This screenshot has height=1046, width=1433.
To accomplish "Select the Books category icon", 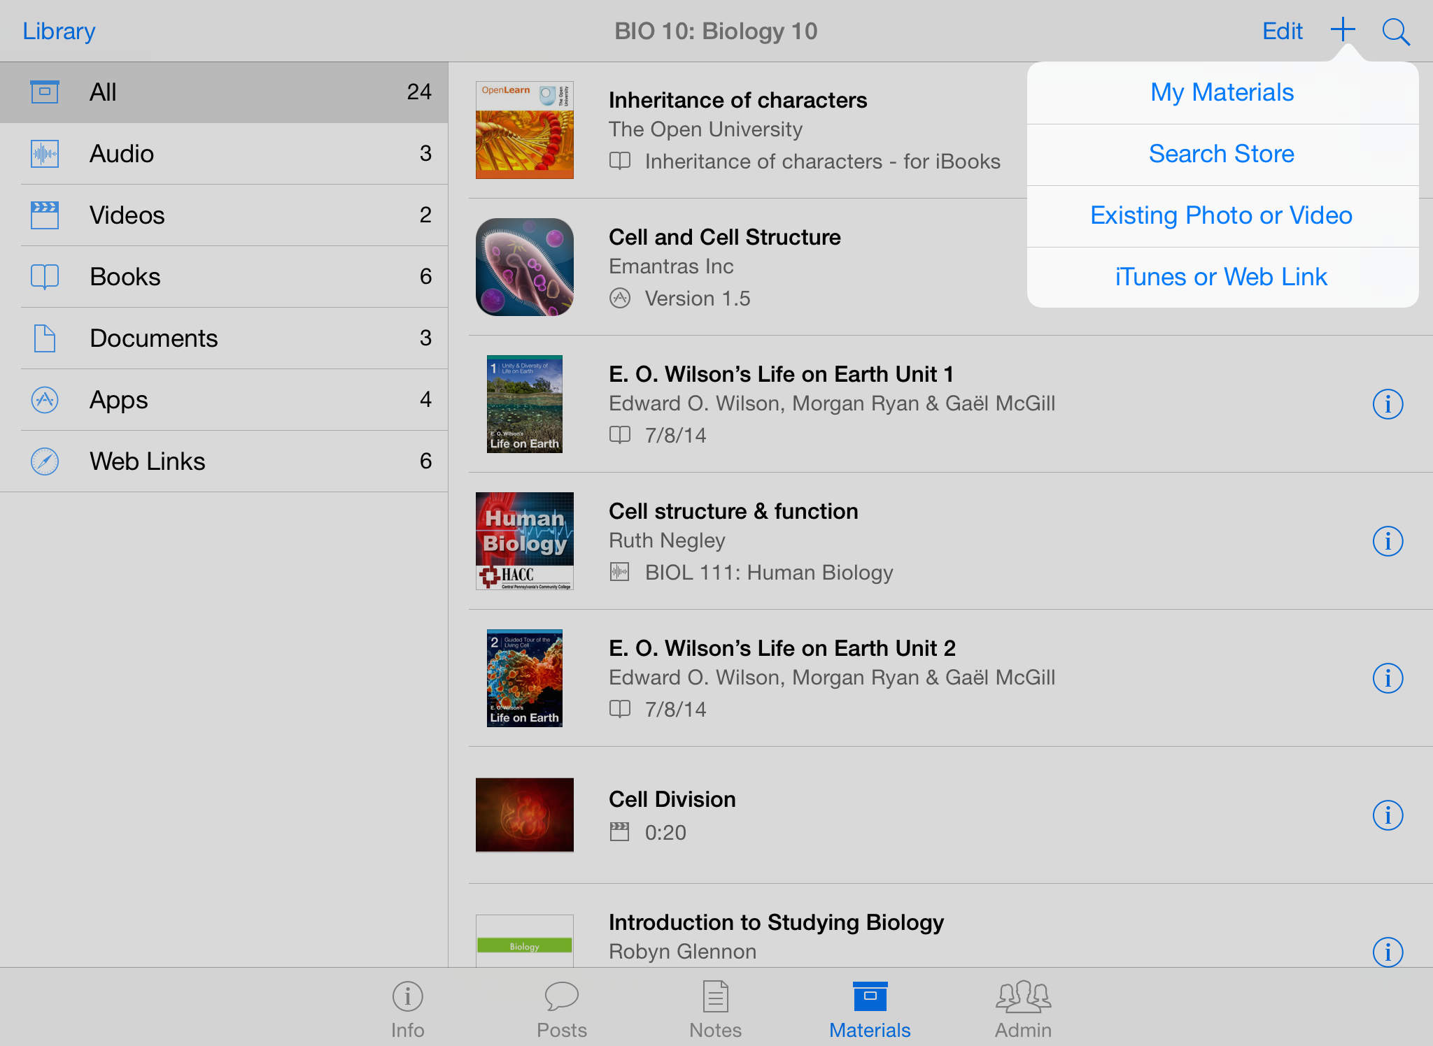I will click(x=45, y=275).
